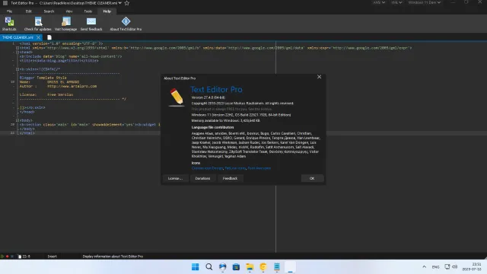The image size is (487, 274).
Task: Collapse the html tag fold marker
Action: 18,48
